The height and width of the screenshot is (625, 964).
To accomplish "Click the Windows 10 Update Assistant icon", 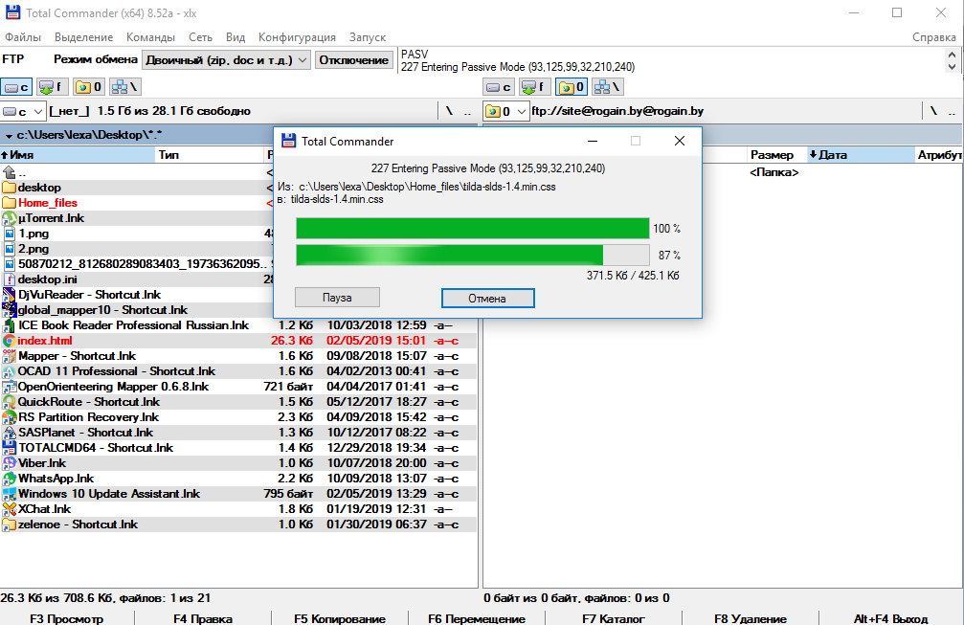I will coord(10,494).
